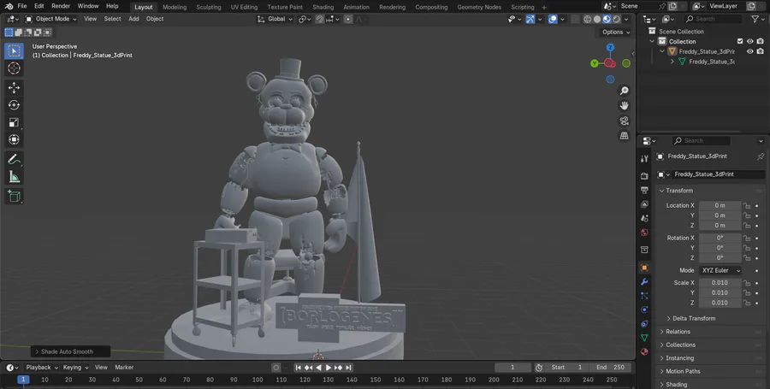Open the View Layer properties tab

(644, 204)
